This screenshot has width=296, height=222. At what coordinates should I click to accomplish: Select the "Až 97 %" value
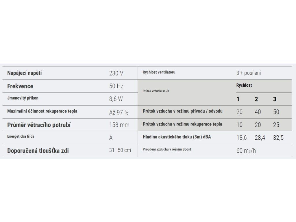coord(119,112)
